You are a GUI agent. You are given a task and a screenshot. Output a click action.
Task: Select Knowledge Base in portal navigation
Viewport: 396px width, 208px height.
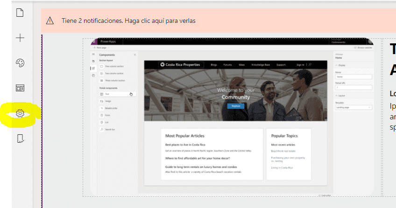(x=261, y=65)
